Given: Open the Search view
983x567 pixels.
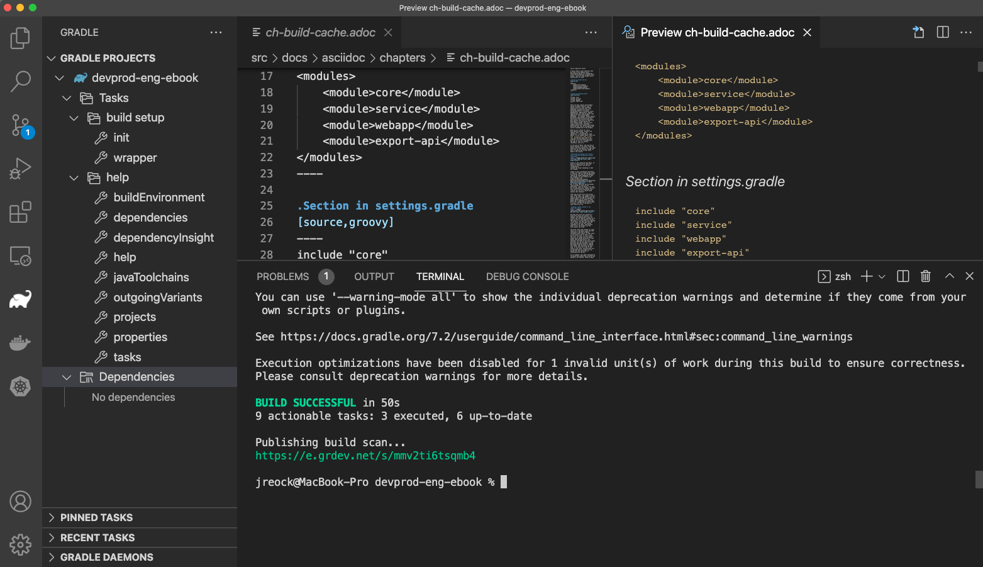Looking at the screenshot, I should 21,81.
